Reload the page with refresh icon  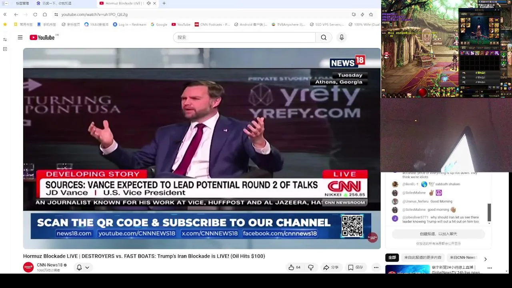click(x=35, y=14)
